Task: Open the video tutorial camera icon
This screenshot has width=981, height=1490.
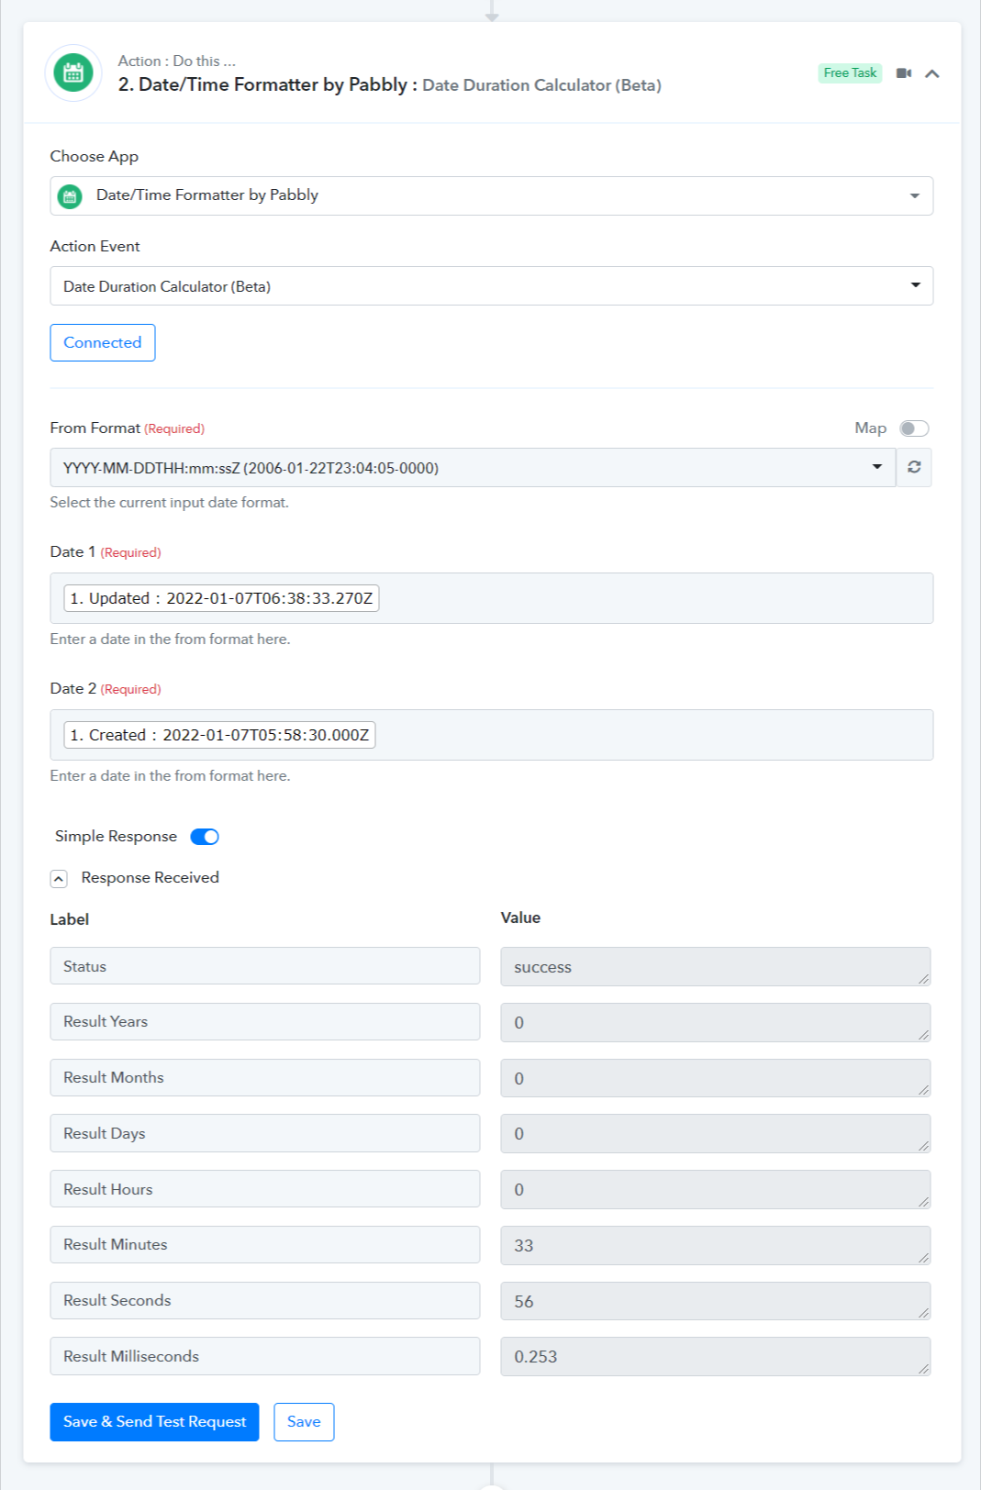Action: pos(904,73)
